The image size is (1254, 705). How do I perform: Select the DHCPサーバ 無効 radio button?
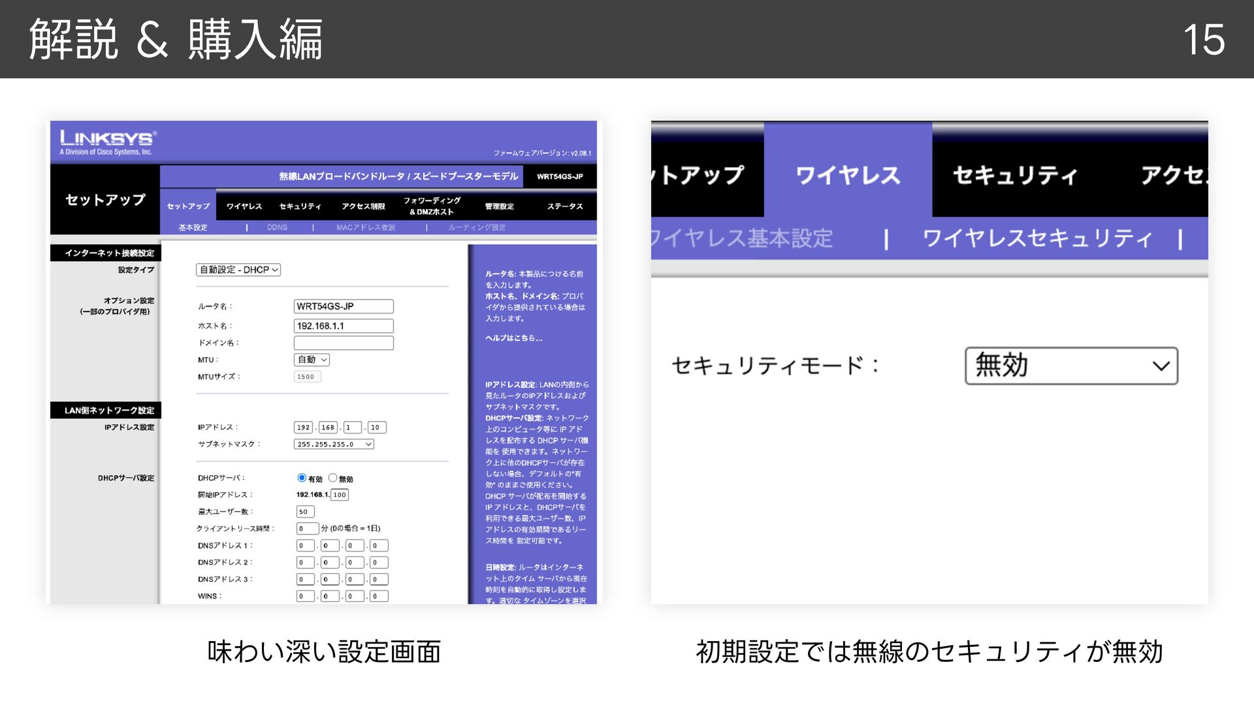coord(332,478)
